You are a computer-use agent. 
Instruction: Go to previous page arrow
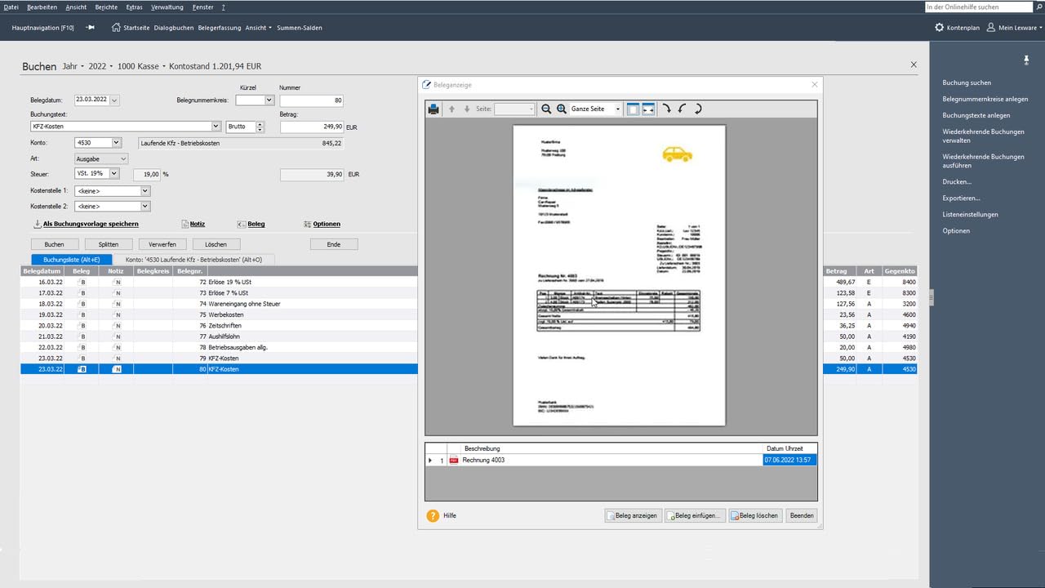pos(451,109)
